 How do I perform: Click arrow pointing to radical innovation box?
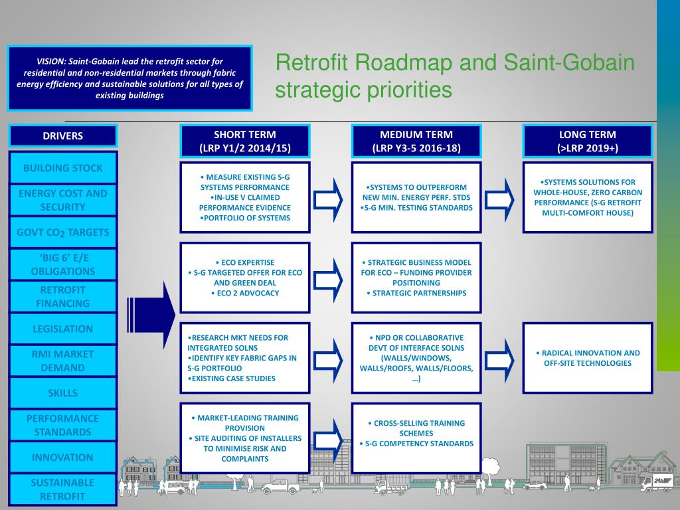point(499,361)
